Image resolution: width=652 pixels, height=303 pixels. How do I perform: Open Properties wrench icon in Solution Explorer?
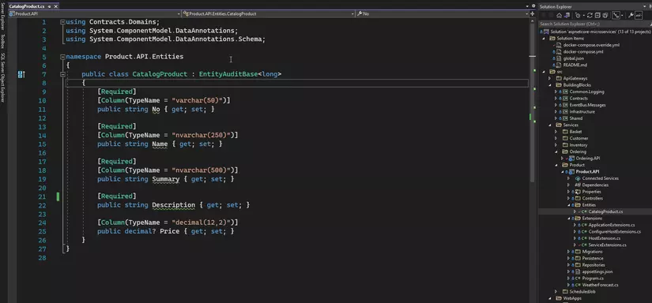point(631,15)
